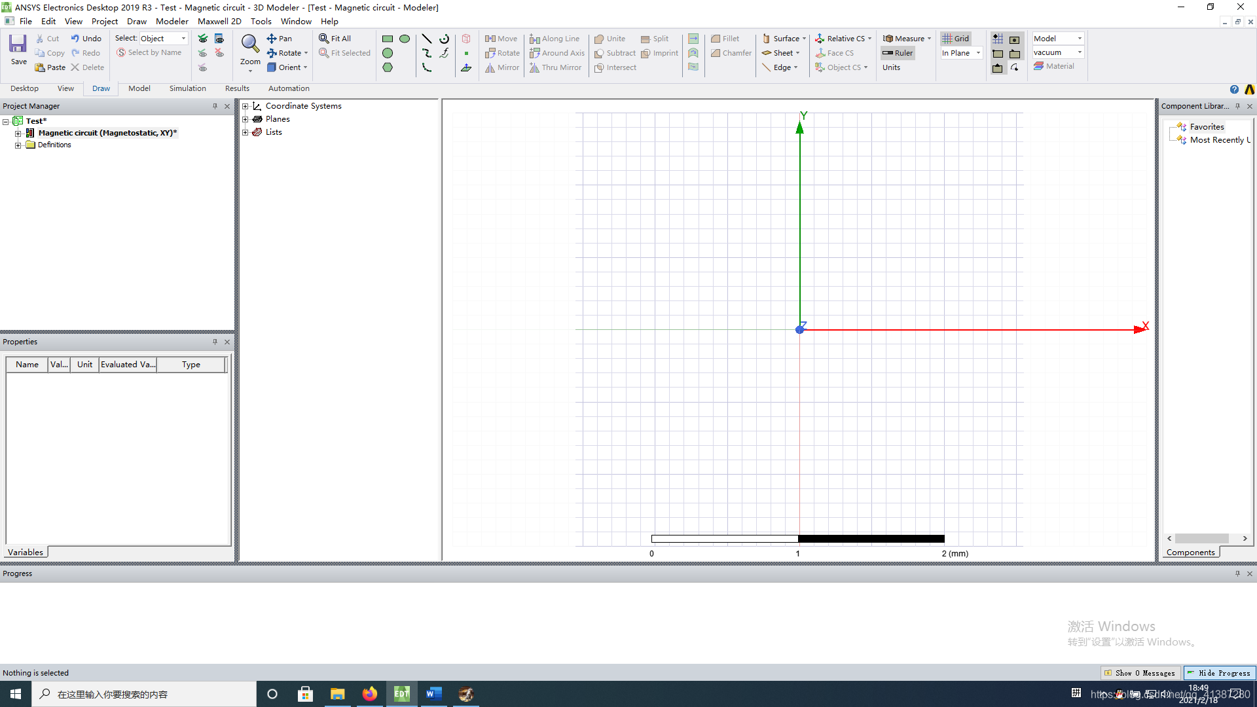1257x707 pixels.
Task: Click Fit All view icon
Action: pos(323,39)
